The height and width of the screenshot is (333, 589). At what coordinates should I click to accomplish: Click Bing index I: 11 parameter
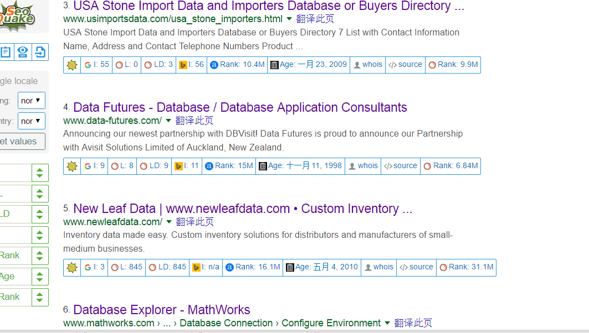pyautogui.click(x=187, y=166)
